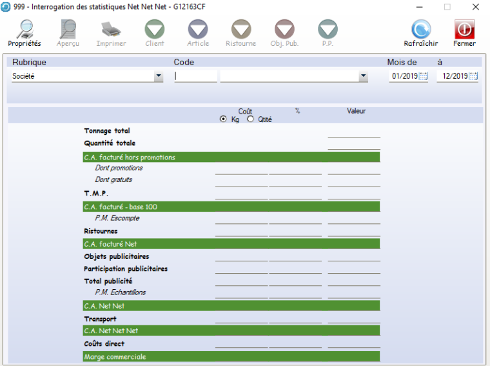Select the Kg radio button
The height and width of the screenshot is (366, 490).
(x=224, y=119)
